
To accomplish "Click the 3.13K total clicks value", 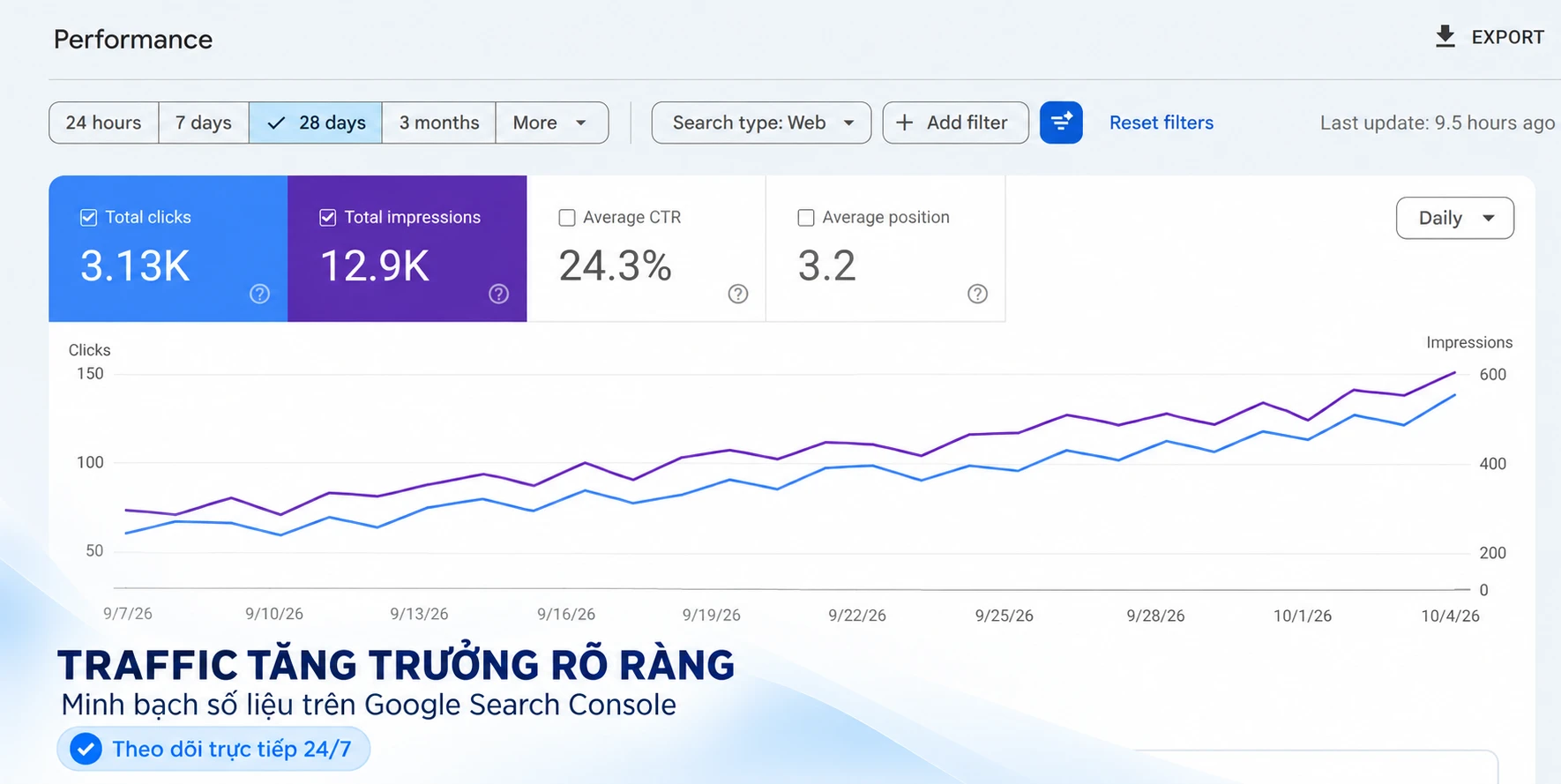I will coord(135,265).
